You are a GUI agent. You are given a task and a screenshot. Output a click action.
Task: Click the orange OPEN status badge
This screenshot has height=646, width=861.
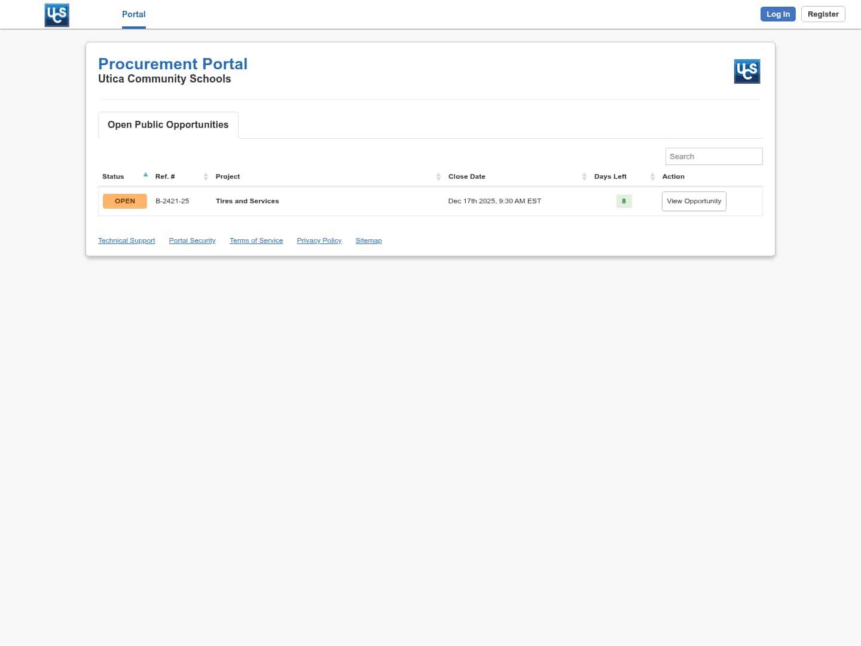point(125,201)
